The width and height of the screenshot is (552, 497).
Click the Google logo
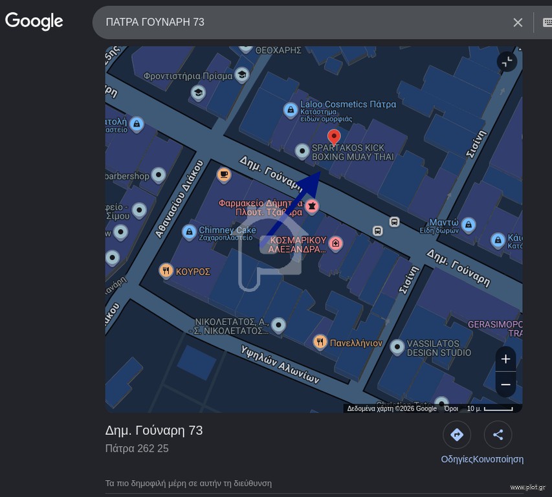point(34,21)
